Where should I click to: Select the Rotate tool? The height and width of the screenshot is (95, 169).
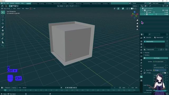coord(3,23)
